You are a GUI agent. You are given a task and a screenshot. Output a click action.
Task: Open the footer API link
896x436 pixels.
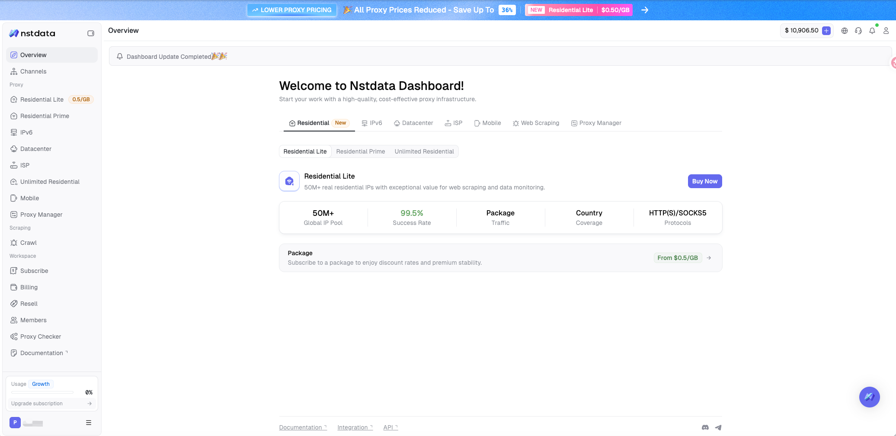[x=390, y=427]
